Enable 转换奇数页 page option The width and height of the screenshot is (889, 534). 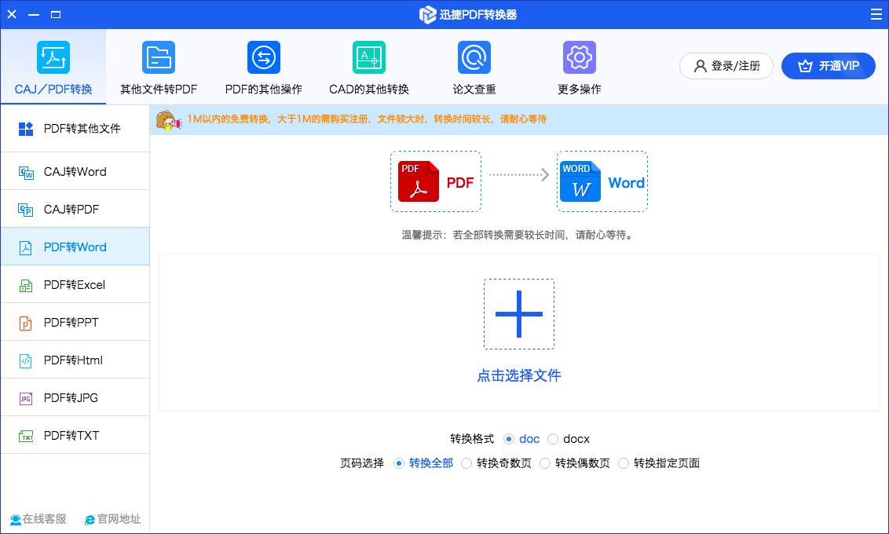pos(466,463)
